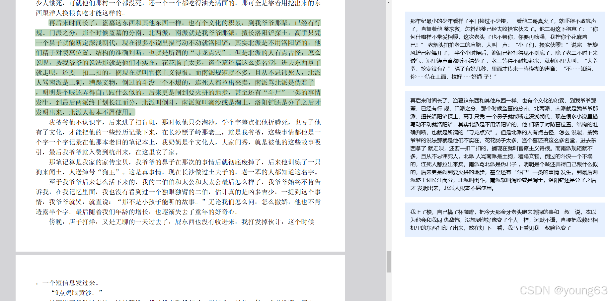Click the line 一个短信息发过来
Image resolution: width=609 pixels, height=301 pixels.
click(x=67, y=283)
